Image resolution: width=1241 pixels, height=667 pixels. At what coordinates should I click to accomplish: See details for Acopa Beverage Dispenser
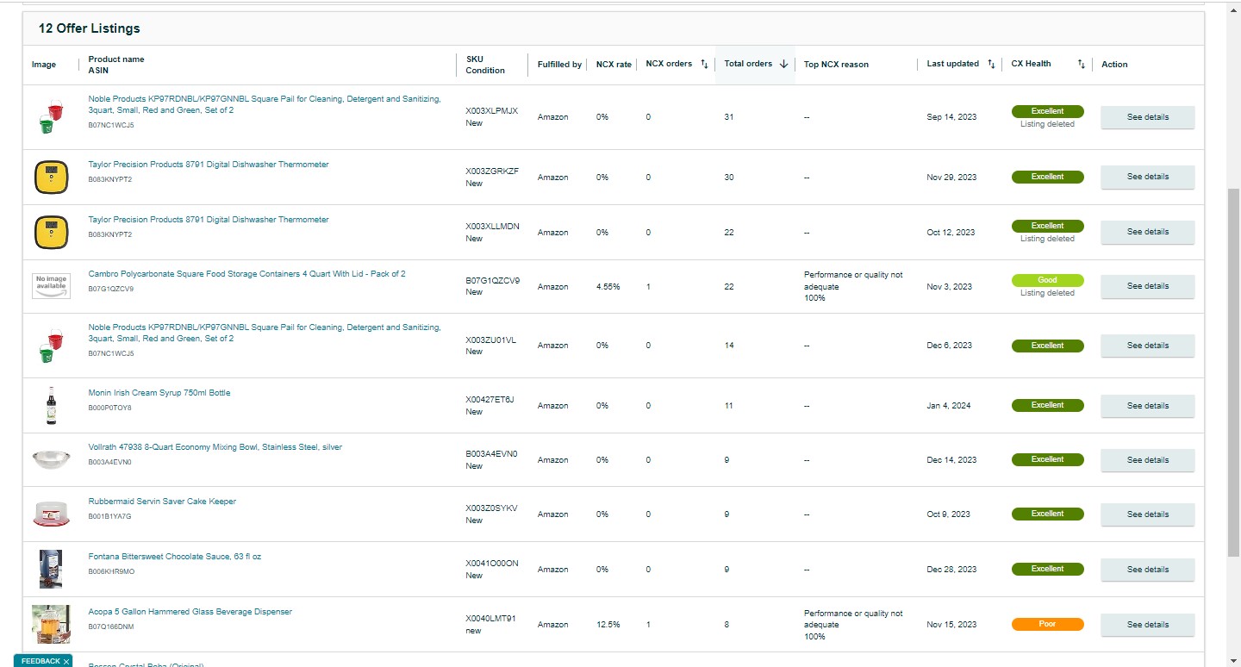[x=1147, y=625]
